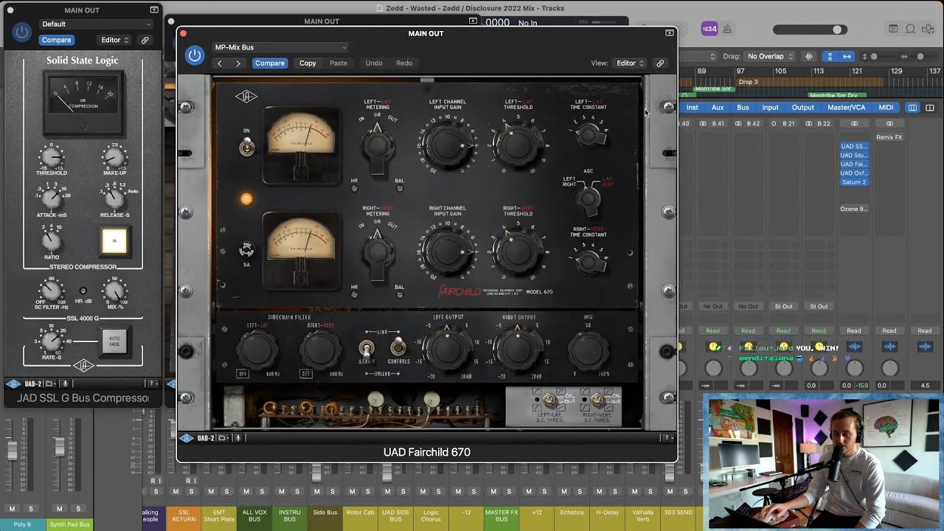
Task: Flip the S.Chain link toggle switch
Action: (366, 348)
